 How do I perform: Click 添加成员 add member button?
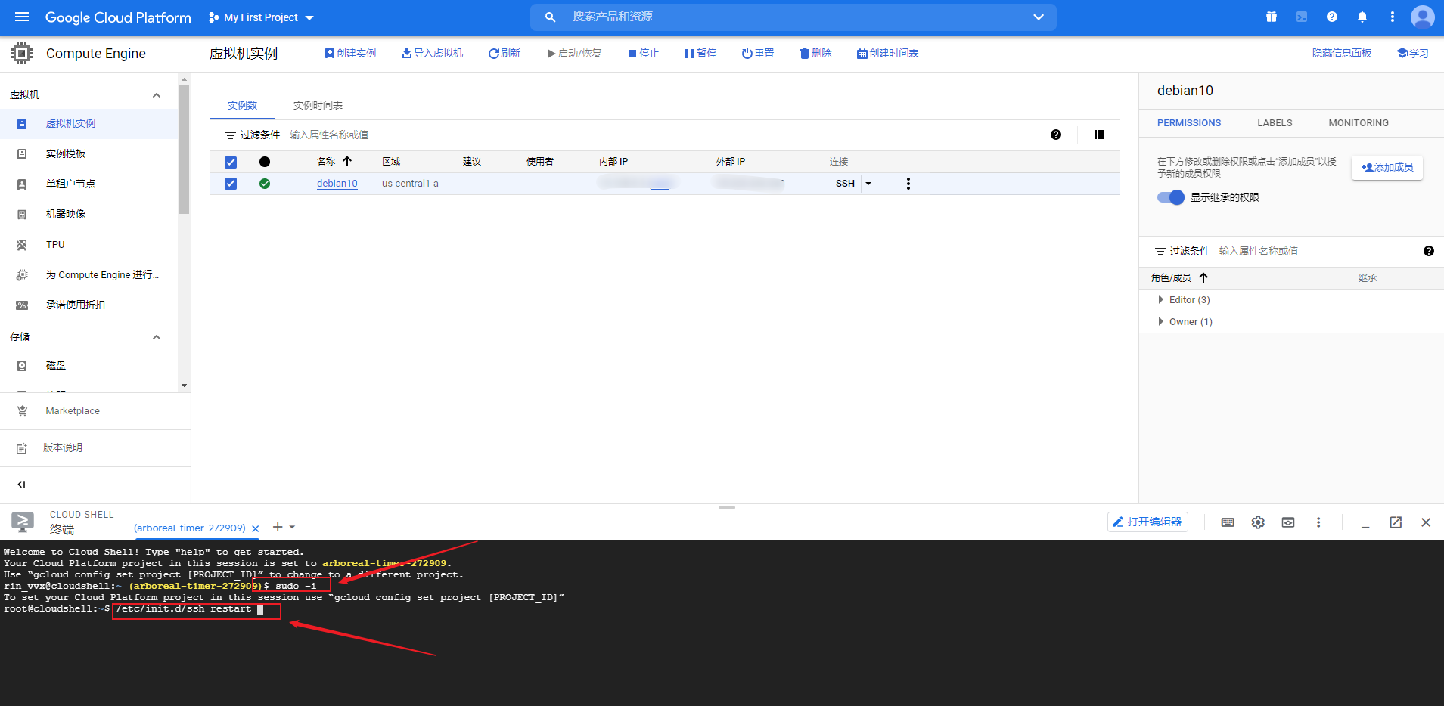click(x=1387, y=167)
